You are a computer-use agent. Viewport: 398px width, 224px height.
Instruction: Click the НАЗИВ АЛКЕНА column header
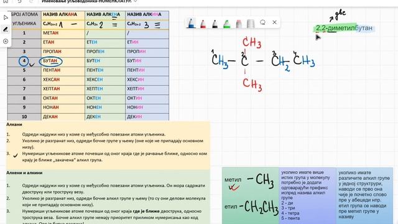point(105,15)
